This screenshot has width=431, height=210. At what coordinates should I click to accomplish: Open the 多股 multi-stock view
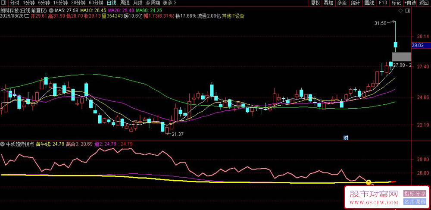click(x=342, y=3)
